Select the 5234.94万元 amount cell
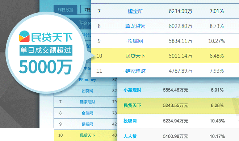The height and width of the screenshot is (141, 239). 175,121
